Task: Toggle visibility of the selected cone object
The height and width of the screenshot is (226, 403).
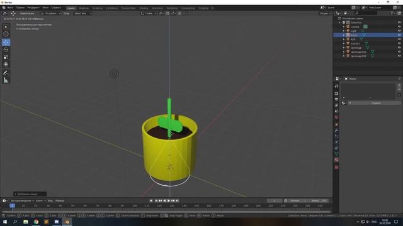Action: coord(399,35)
